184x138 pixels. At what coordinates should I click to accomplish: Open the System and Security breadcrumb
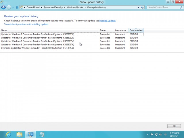53,7
